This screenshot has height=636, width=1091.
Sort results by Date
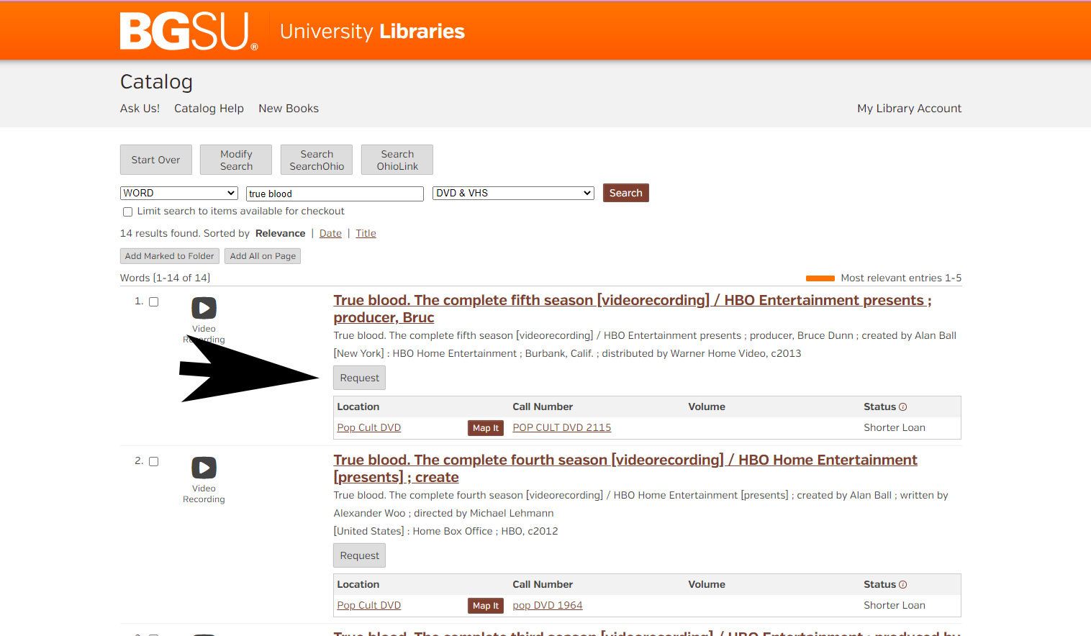point(330,234)
